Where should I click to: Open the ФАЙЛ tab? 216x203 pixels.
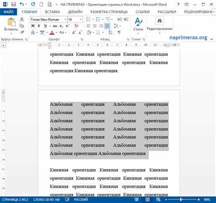(8, 12)
